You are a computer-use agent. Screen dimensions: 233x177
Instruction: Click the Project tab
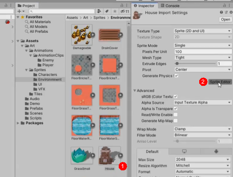point(26,6)
